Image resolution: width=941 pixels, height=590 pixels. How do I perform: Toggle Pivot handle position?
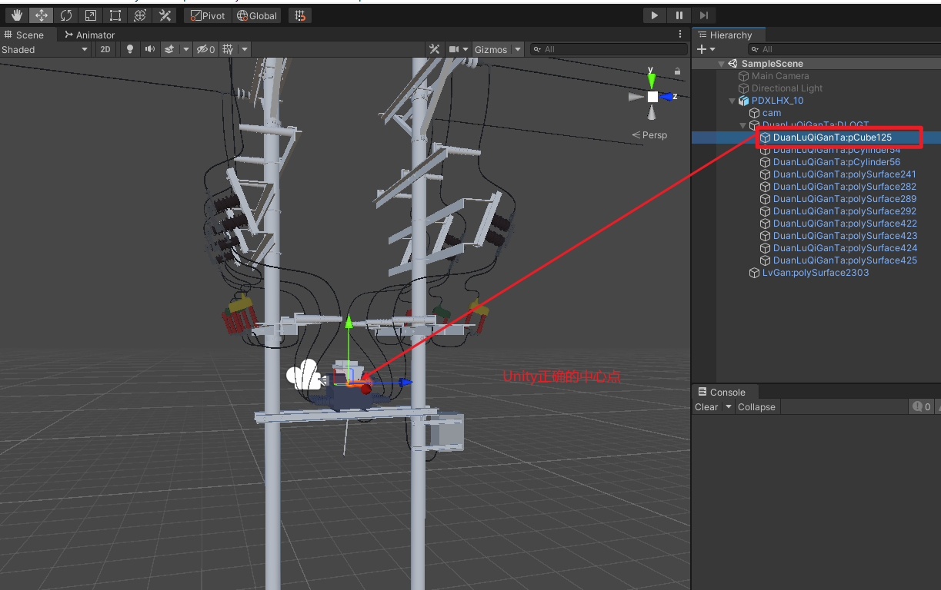click(208, 15)
